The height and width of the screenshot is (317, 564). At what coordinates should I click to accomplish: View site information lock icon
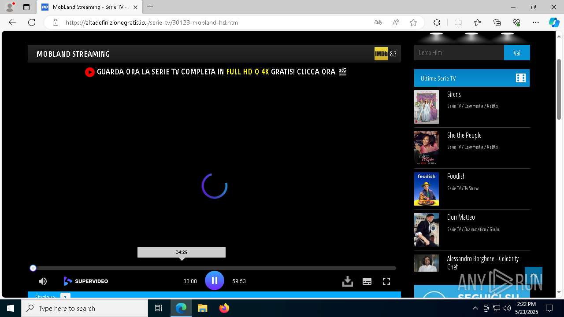(x=55, y=22)
